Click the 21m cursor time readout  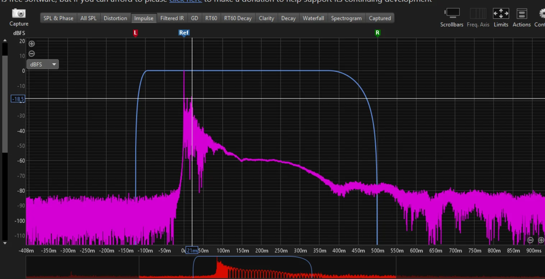tap(192, 251)
